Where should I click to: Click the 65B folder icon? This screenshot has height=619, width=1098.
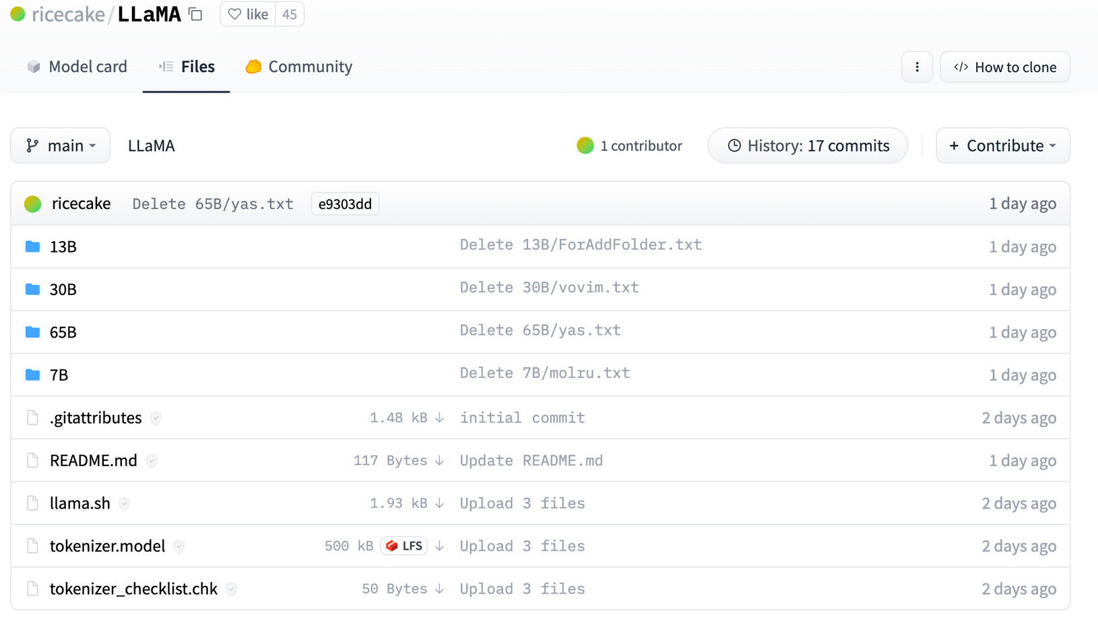pyautogui.click(x=32, y=332)
